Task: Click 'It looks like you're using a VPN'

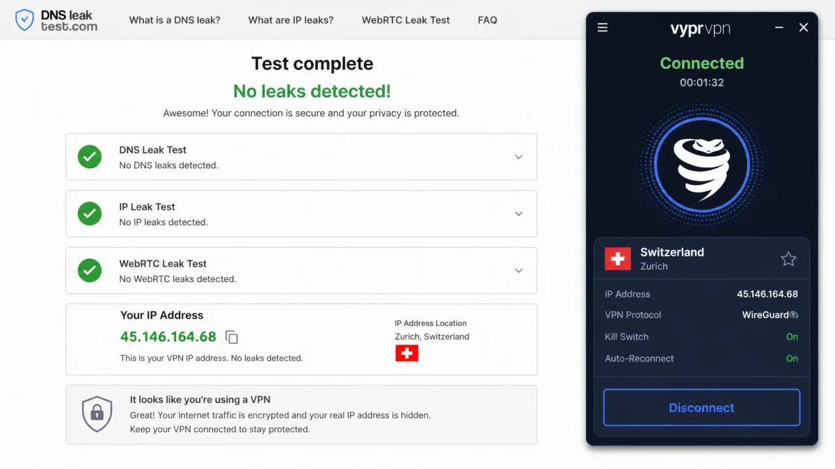Action: [x=200, y=400]
